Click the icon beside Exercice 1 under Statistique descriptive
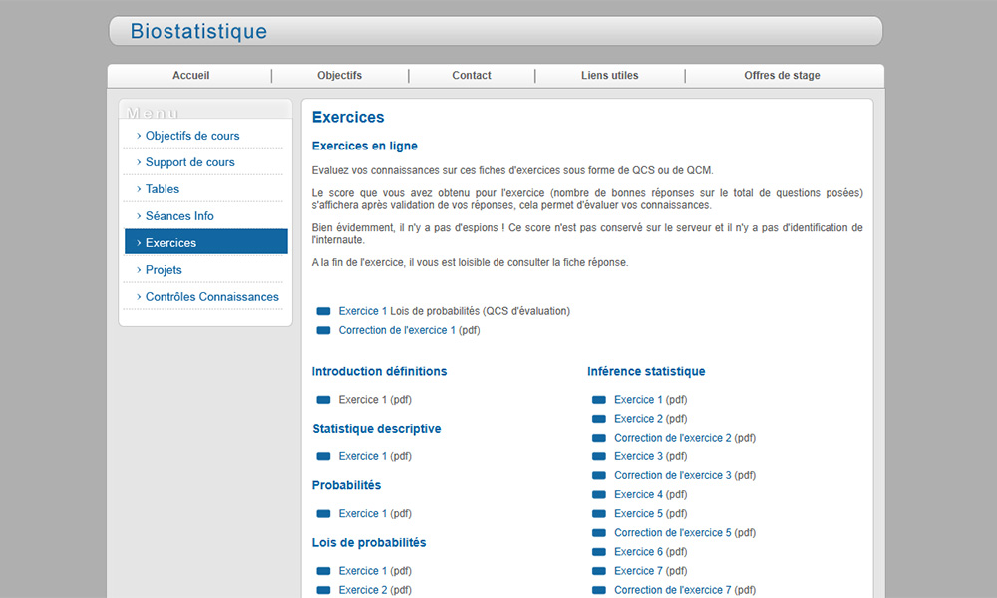The height and width of the screenshot is (598, 997). tap(323, 455)
